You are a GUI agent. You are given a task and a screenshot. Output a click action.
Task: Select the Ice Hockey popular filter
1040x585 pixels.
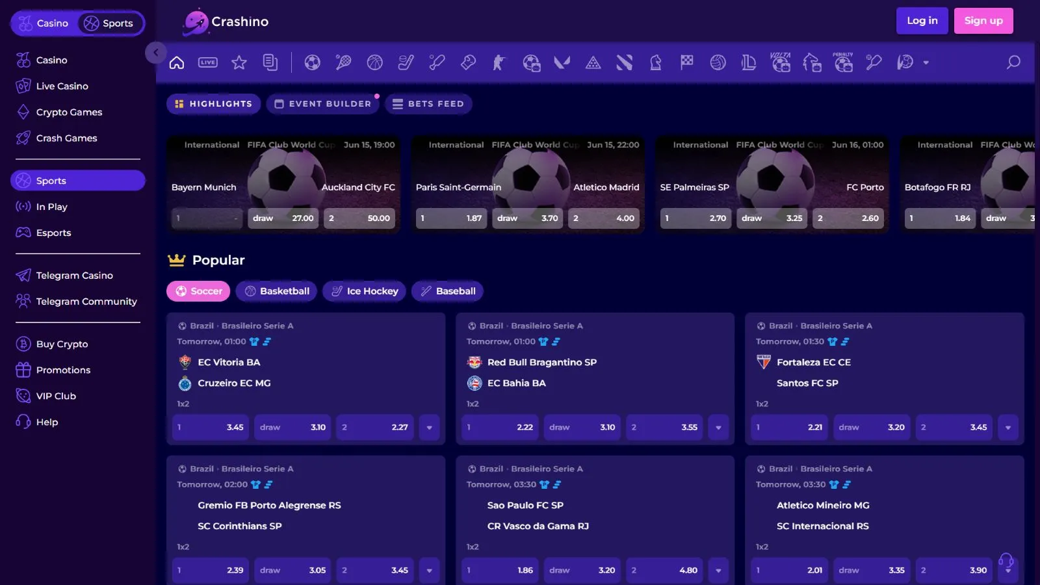(365, 291)
